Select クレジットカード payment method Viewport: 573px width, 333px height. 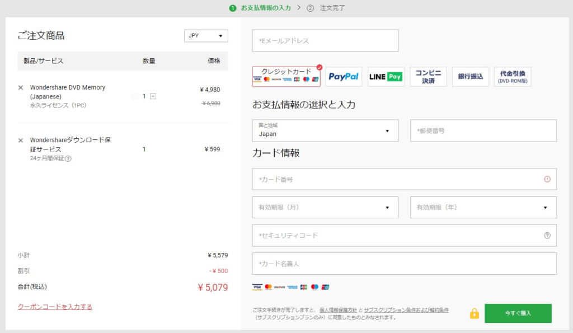[286, 77]
